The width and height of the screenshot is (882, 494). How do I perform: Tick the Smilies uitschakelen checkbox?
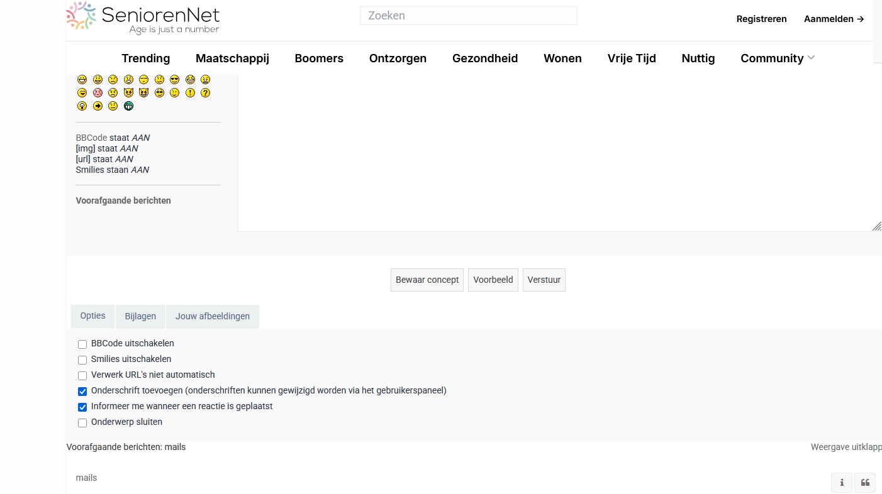[82, 360]
